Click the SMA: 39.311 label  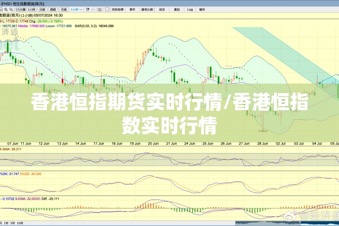tap(12, 149)
